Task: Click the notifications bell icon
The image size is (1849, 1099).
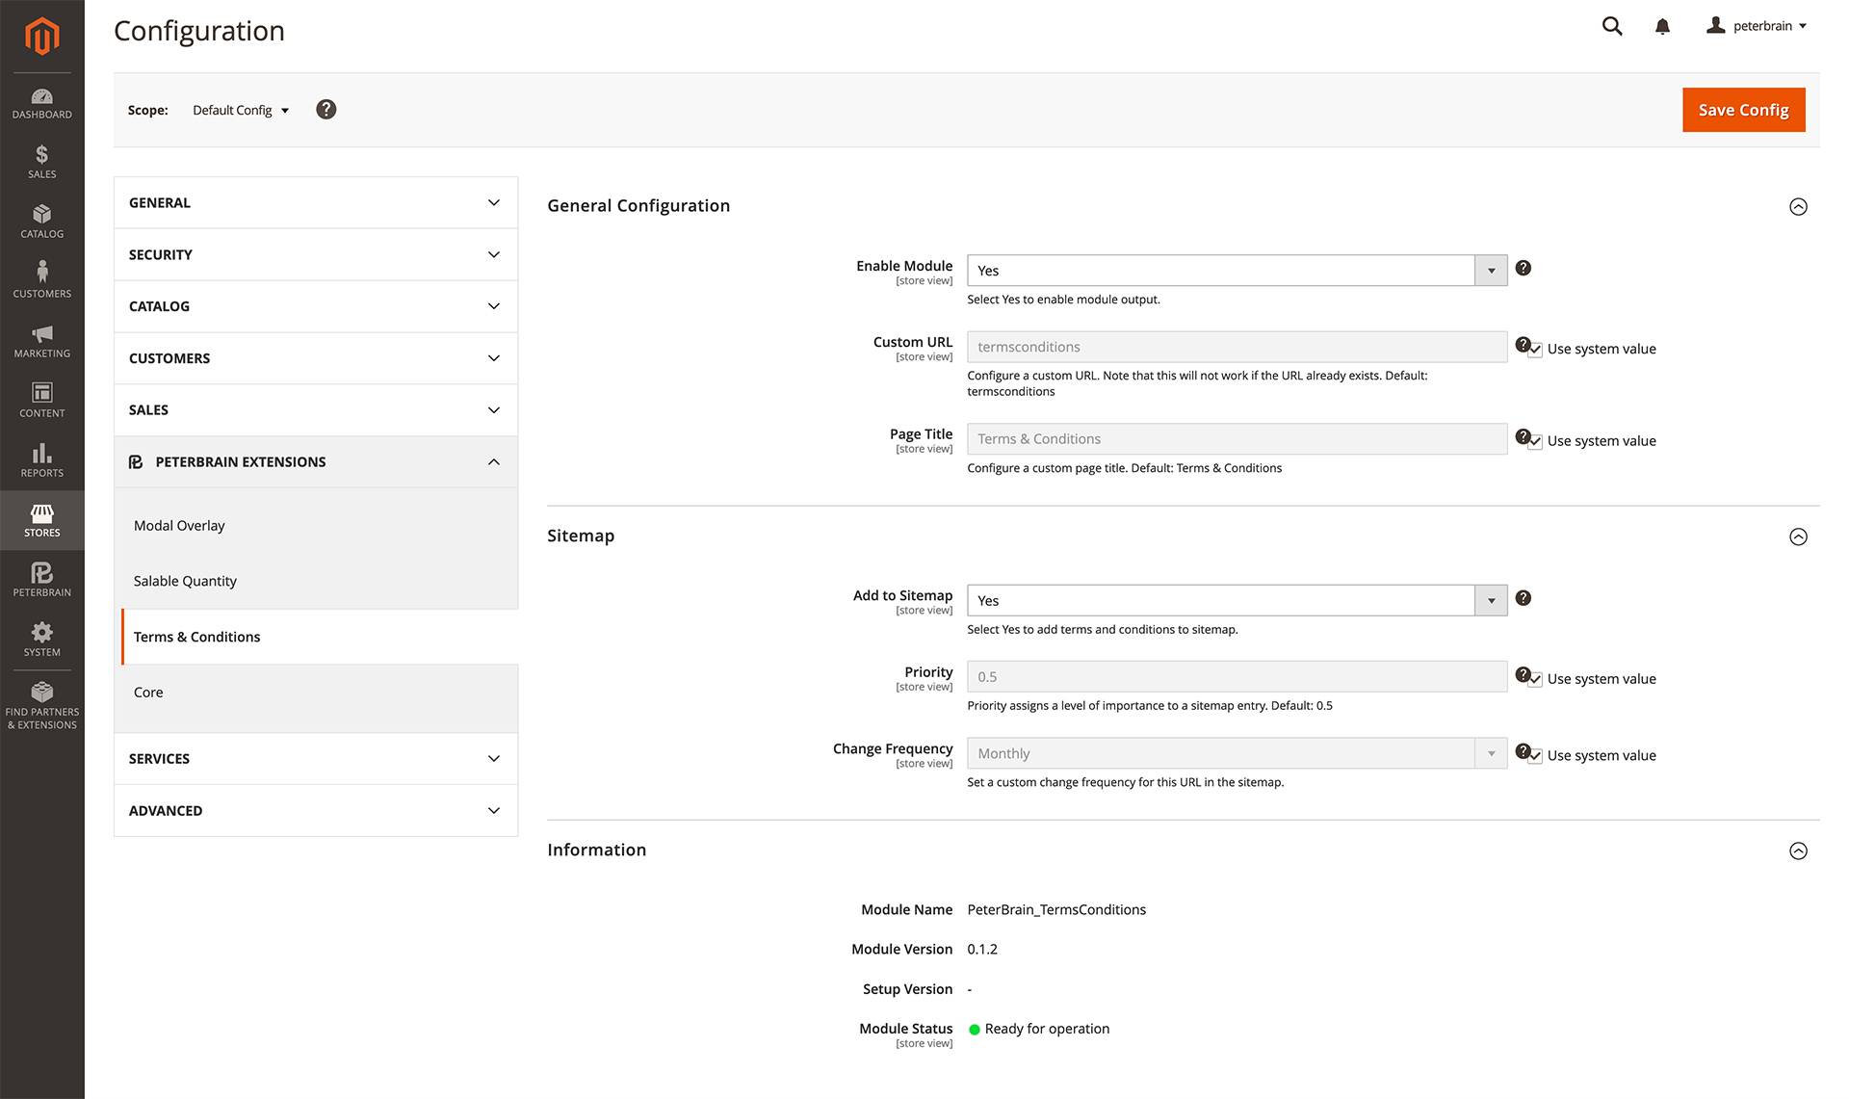Action: pos(1662,27)
